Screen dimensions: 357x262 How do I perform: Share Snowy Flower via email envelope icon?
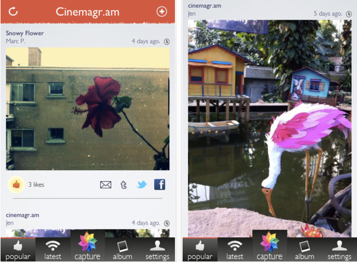click(x=106, y=185)
